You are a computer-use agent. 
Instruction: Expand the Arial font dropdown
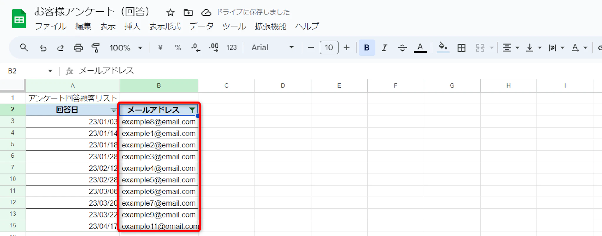tap(272, 48)
